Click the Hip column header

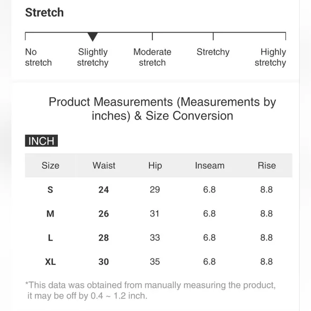coord(155,165)
